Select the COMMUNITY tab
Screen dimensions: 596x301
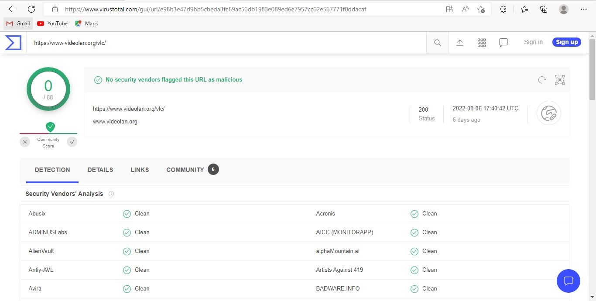185,170
